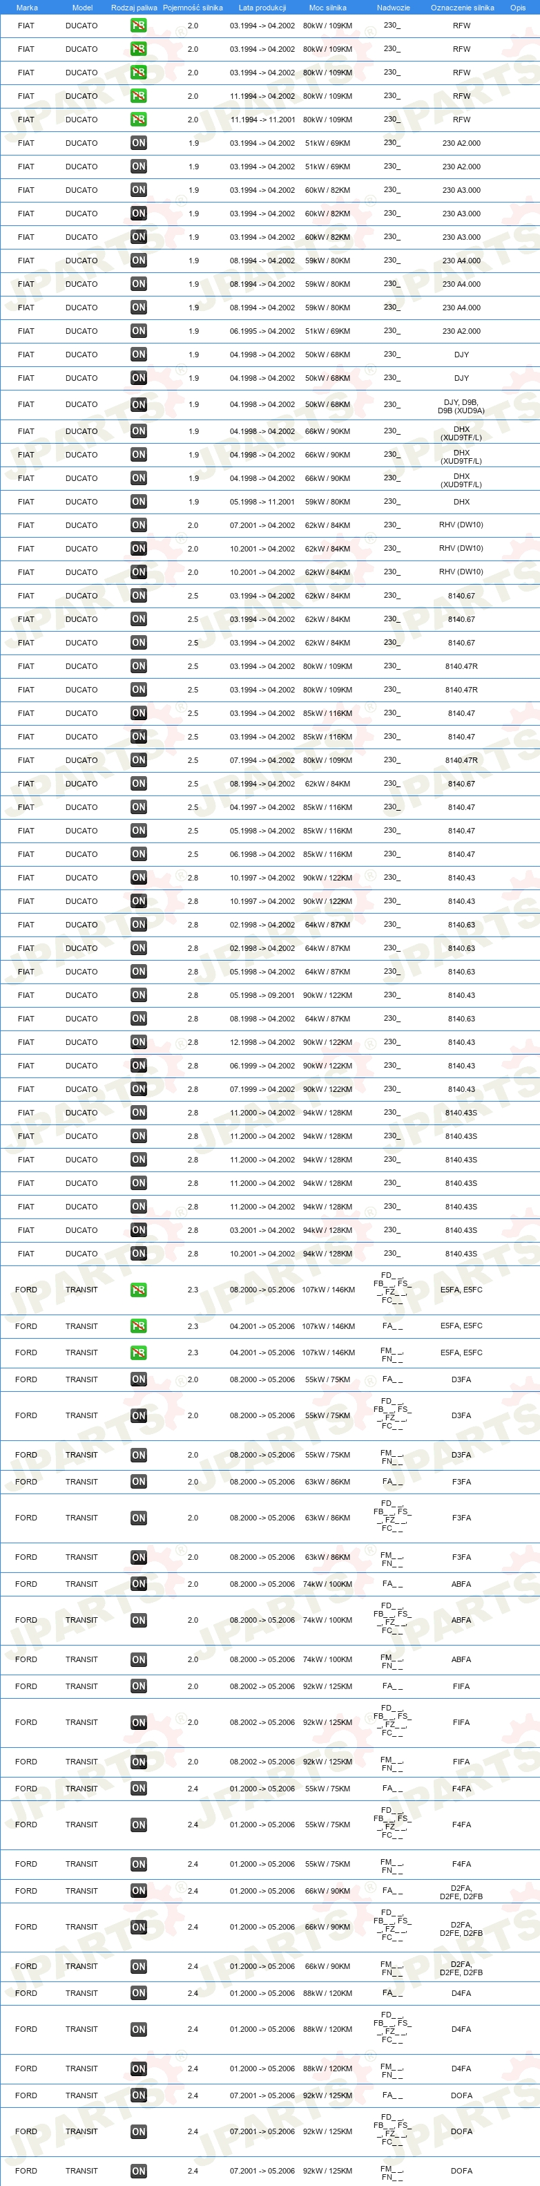Select the date cell 11.1994 -> 11.2001
540x2186 pixels.
[x=262, y=120]
